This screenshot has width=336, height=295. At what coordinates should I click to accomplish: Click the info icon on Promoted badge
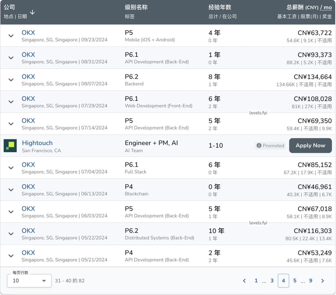coord(259,146)
